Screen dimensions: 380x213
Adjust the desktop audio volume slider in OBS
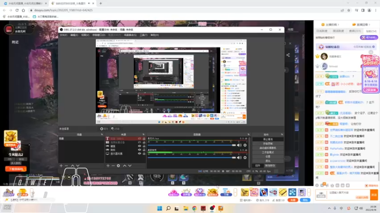(x=192, y=158)
